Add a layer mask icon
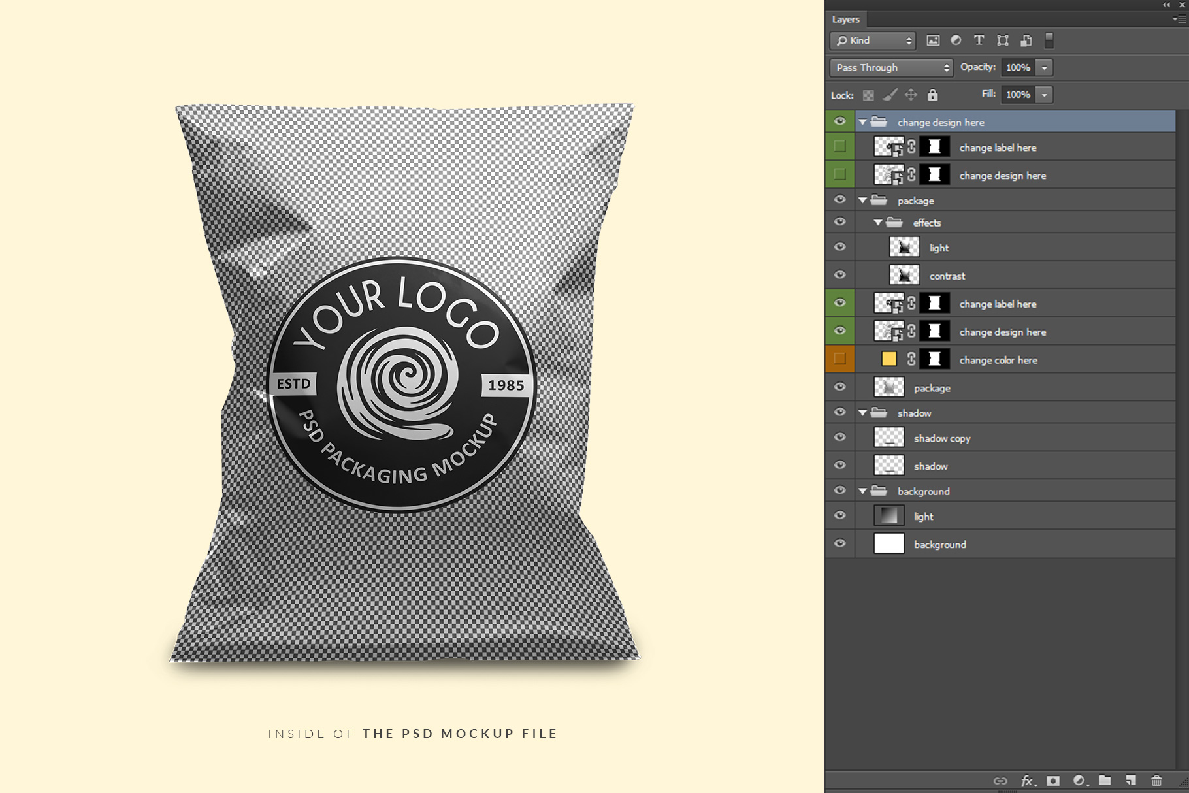Image resolution: width=1189 pixels, height=793 pixels. click(x=1053, y=781)
